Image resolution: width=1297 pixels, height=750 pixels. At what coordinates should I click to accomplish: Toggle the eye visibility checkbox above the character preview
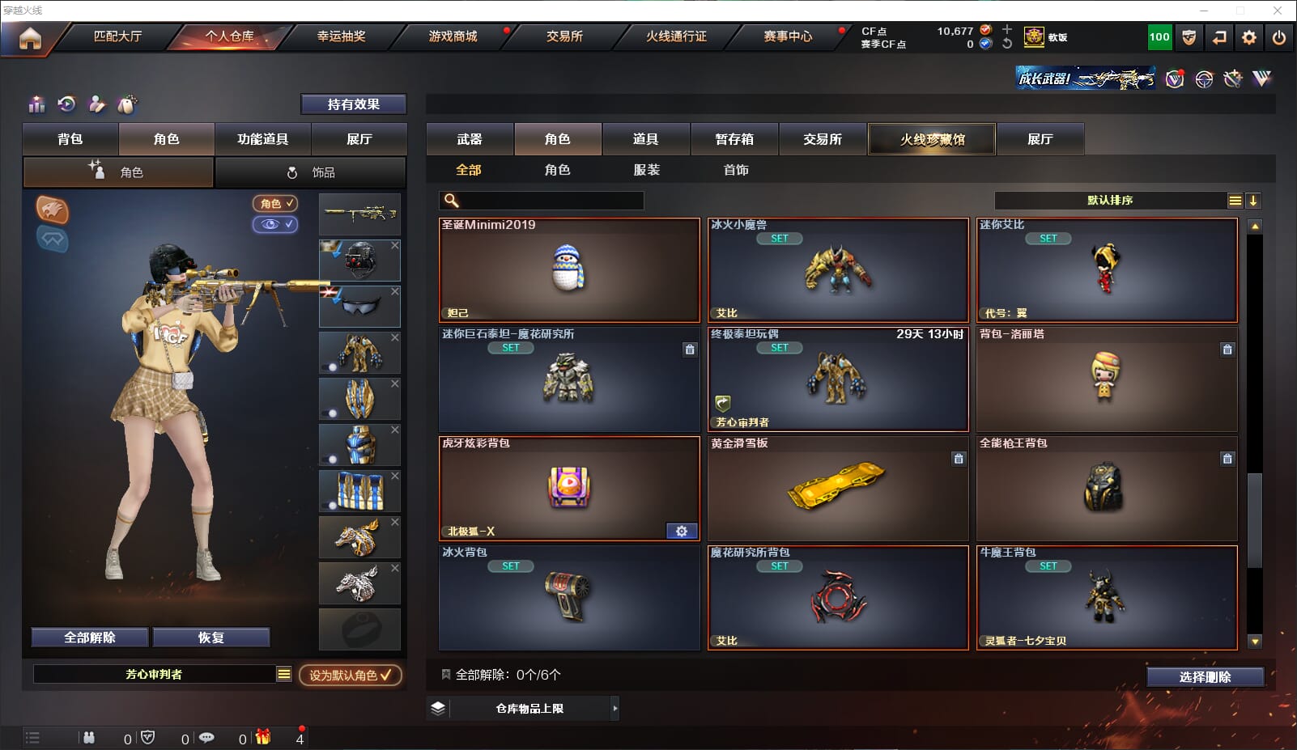click(x=275, y=224)
